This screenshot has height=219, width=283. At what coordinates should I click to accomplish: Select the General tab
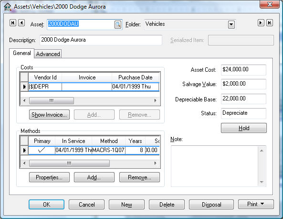21,53
